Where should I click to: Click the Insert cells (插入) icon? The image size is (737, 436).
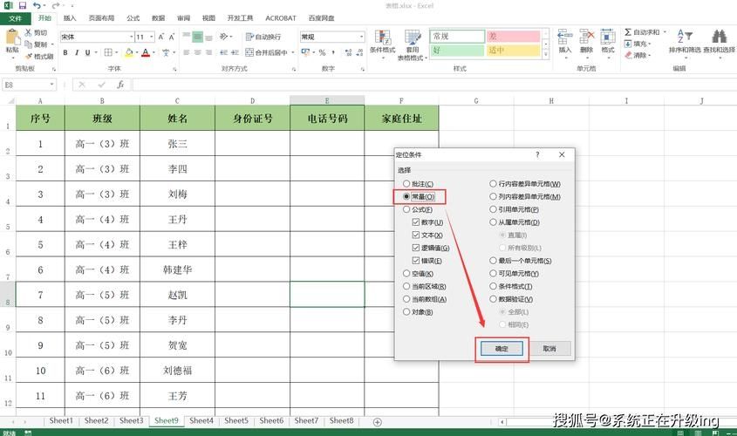(564, 37)
